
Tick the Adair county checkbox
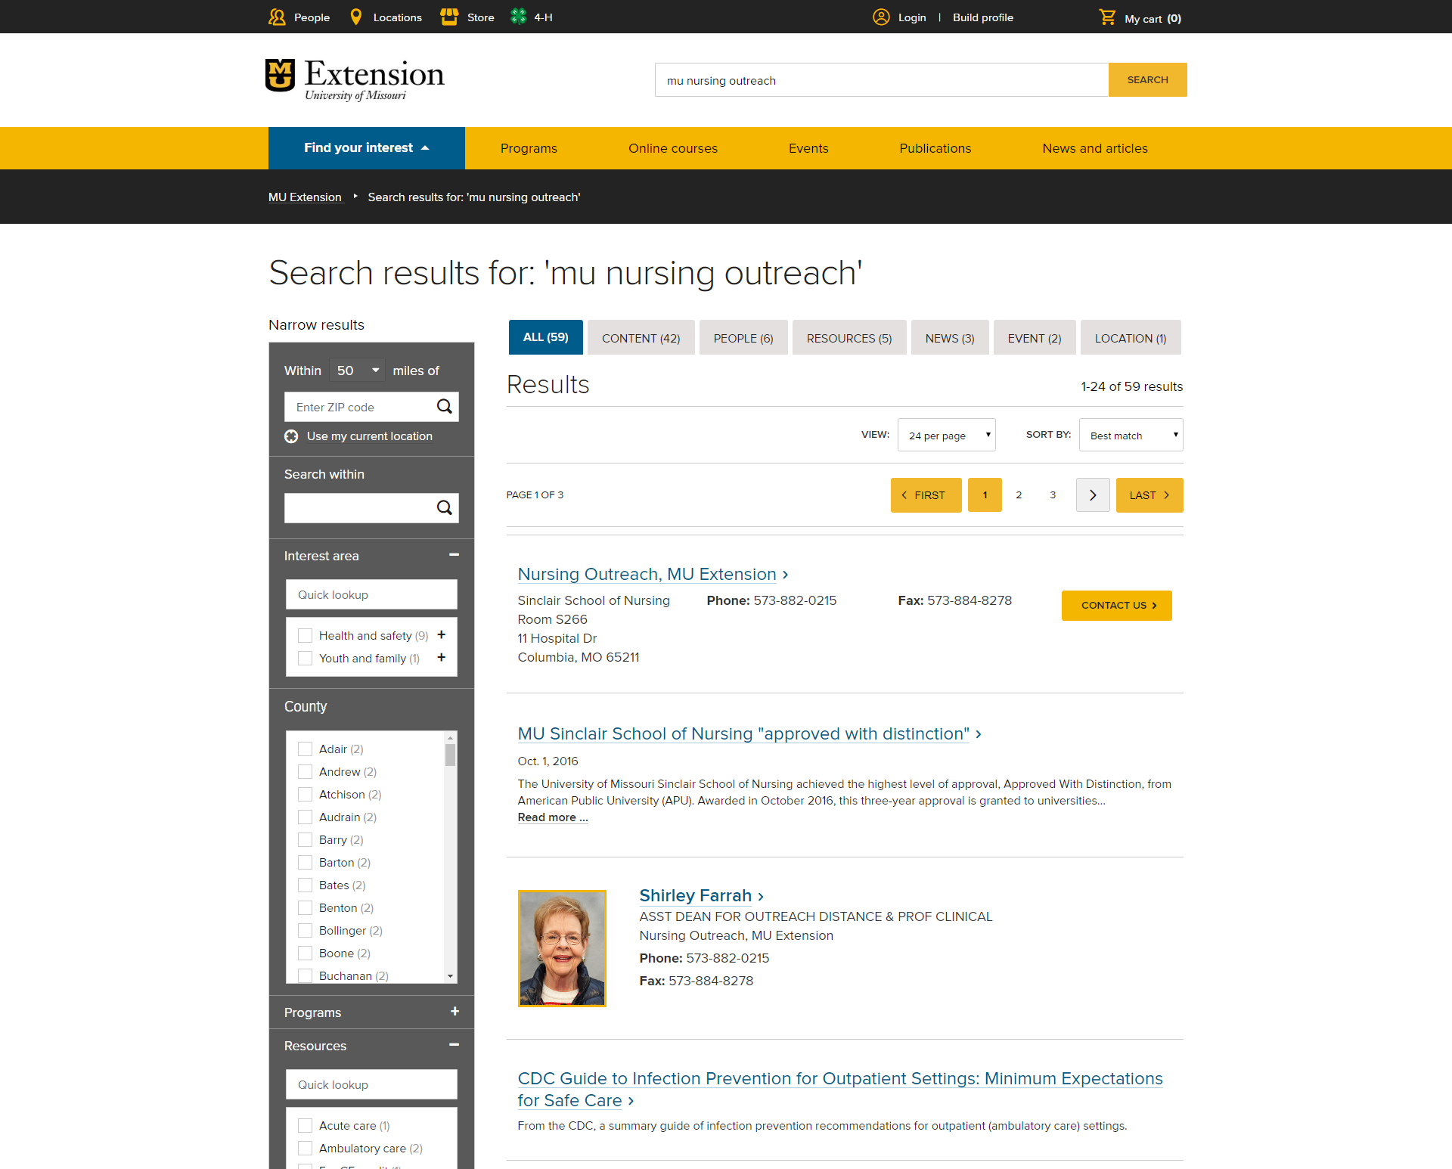(306, 749)
